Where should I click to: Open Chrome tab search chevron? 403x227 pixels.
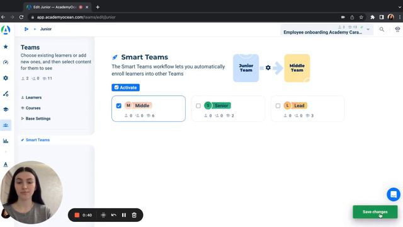point(400,7)
